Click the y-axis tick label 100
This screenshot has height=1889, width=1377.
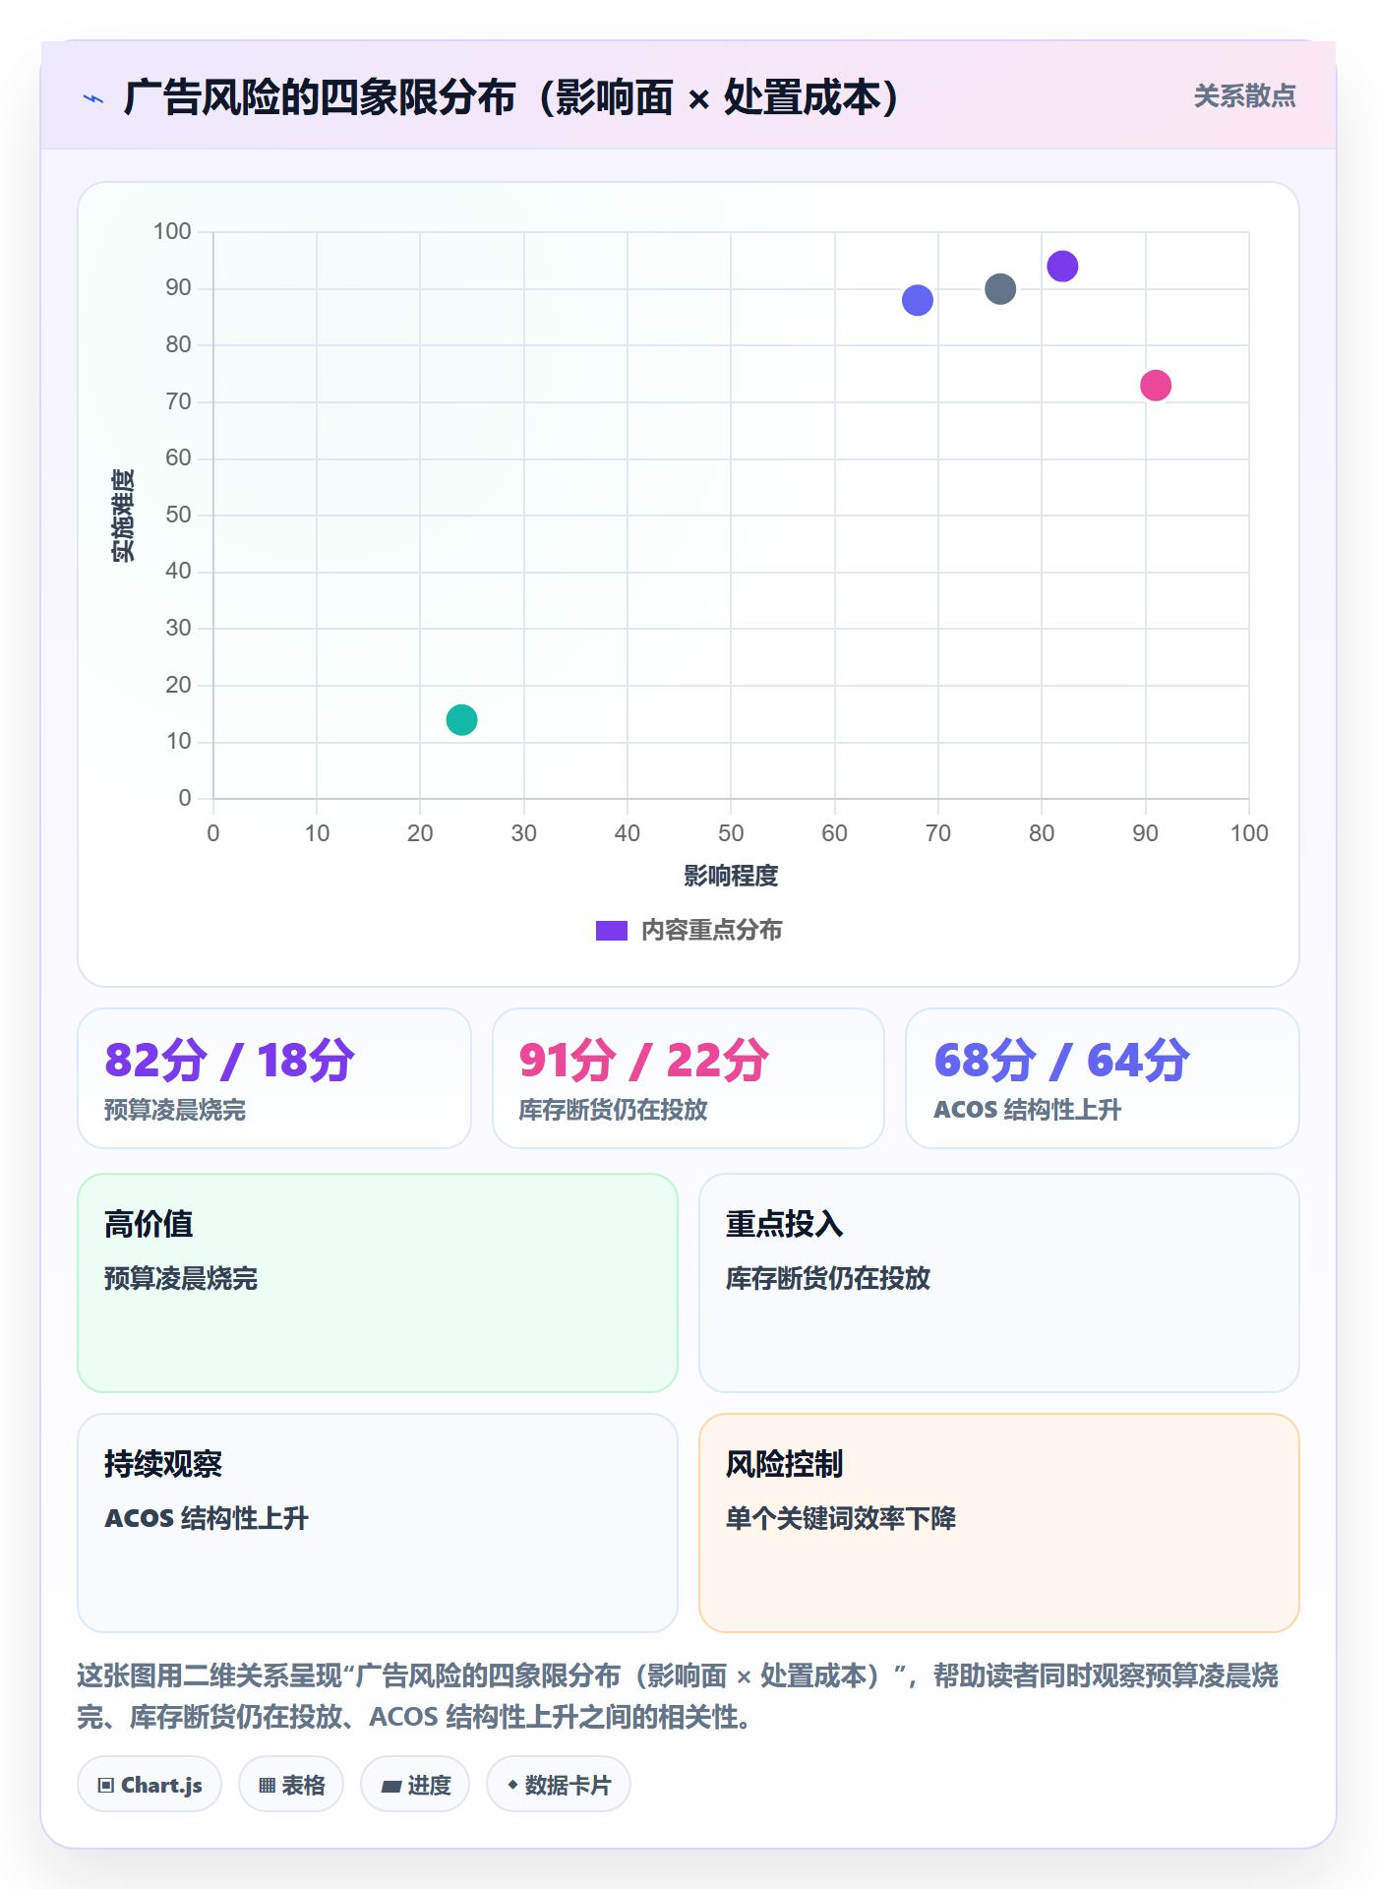pyautogui.click(x=172, y=231)
